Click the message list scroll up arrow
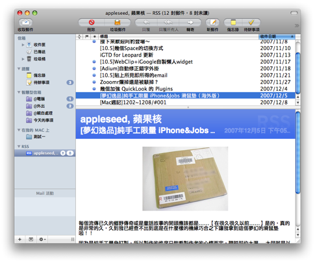This screenshot has height=263, width=315. pyautogui.click(x=298, y=97)
